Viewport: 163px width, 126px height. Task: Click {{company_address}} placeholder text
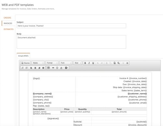[x=43, y=97]
